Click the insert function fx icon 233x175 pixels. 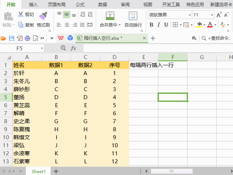73,48
